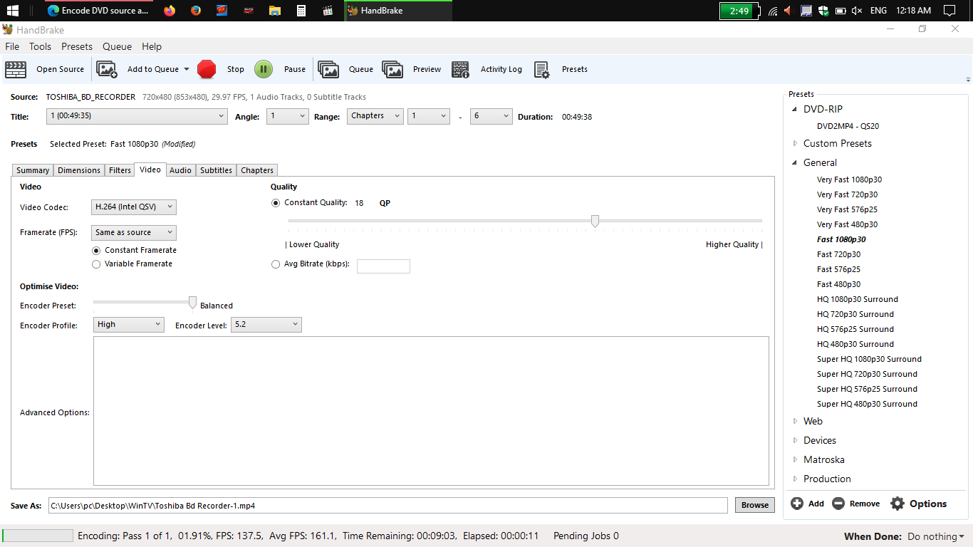Switch to the Summary tab
This screenshot has width=973, height=547.
33,170
